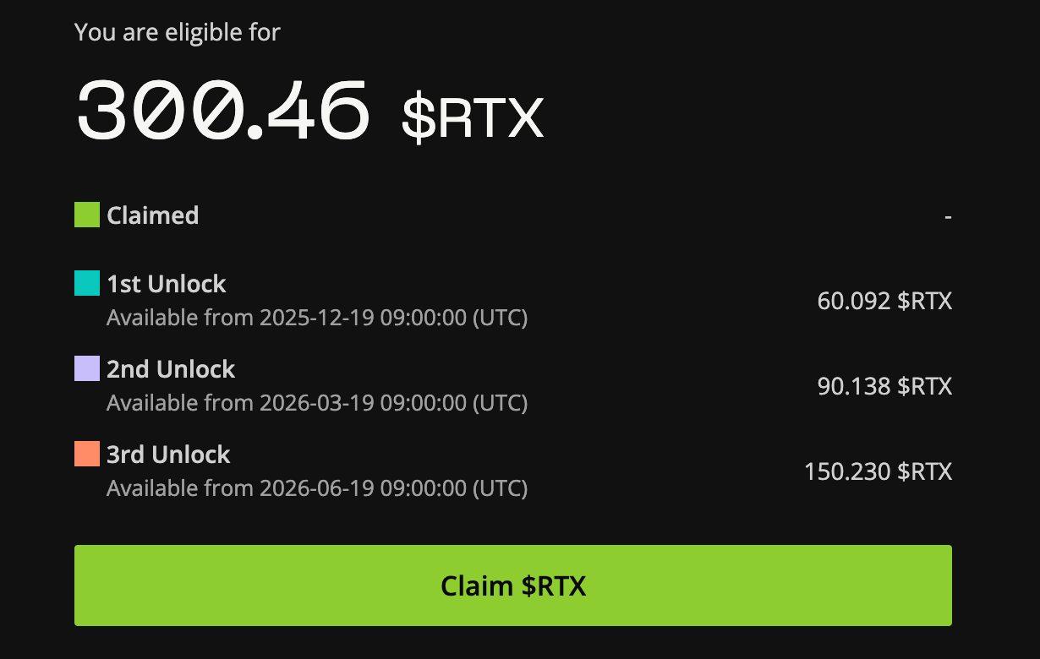Viewport: 1040px width, 659px height.
Task: Select the lavender 2nd Unlock swatch
Action: 87,368
